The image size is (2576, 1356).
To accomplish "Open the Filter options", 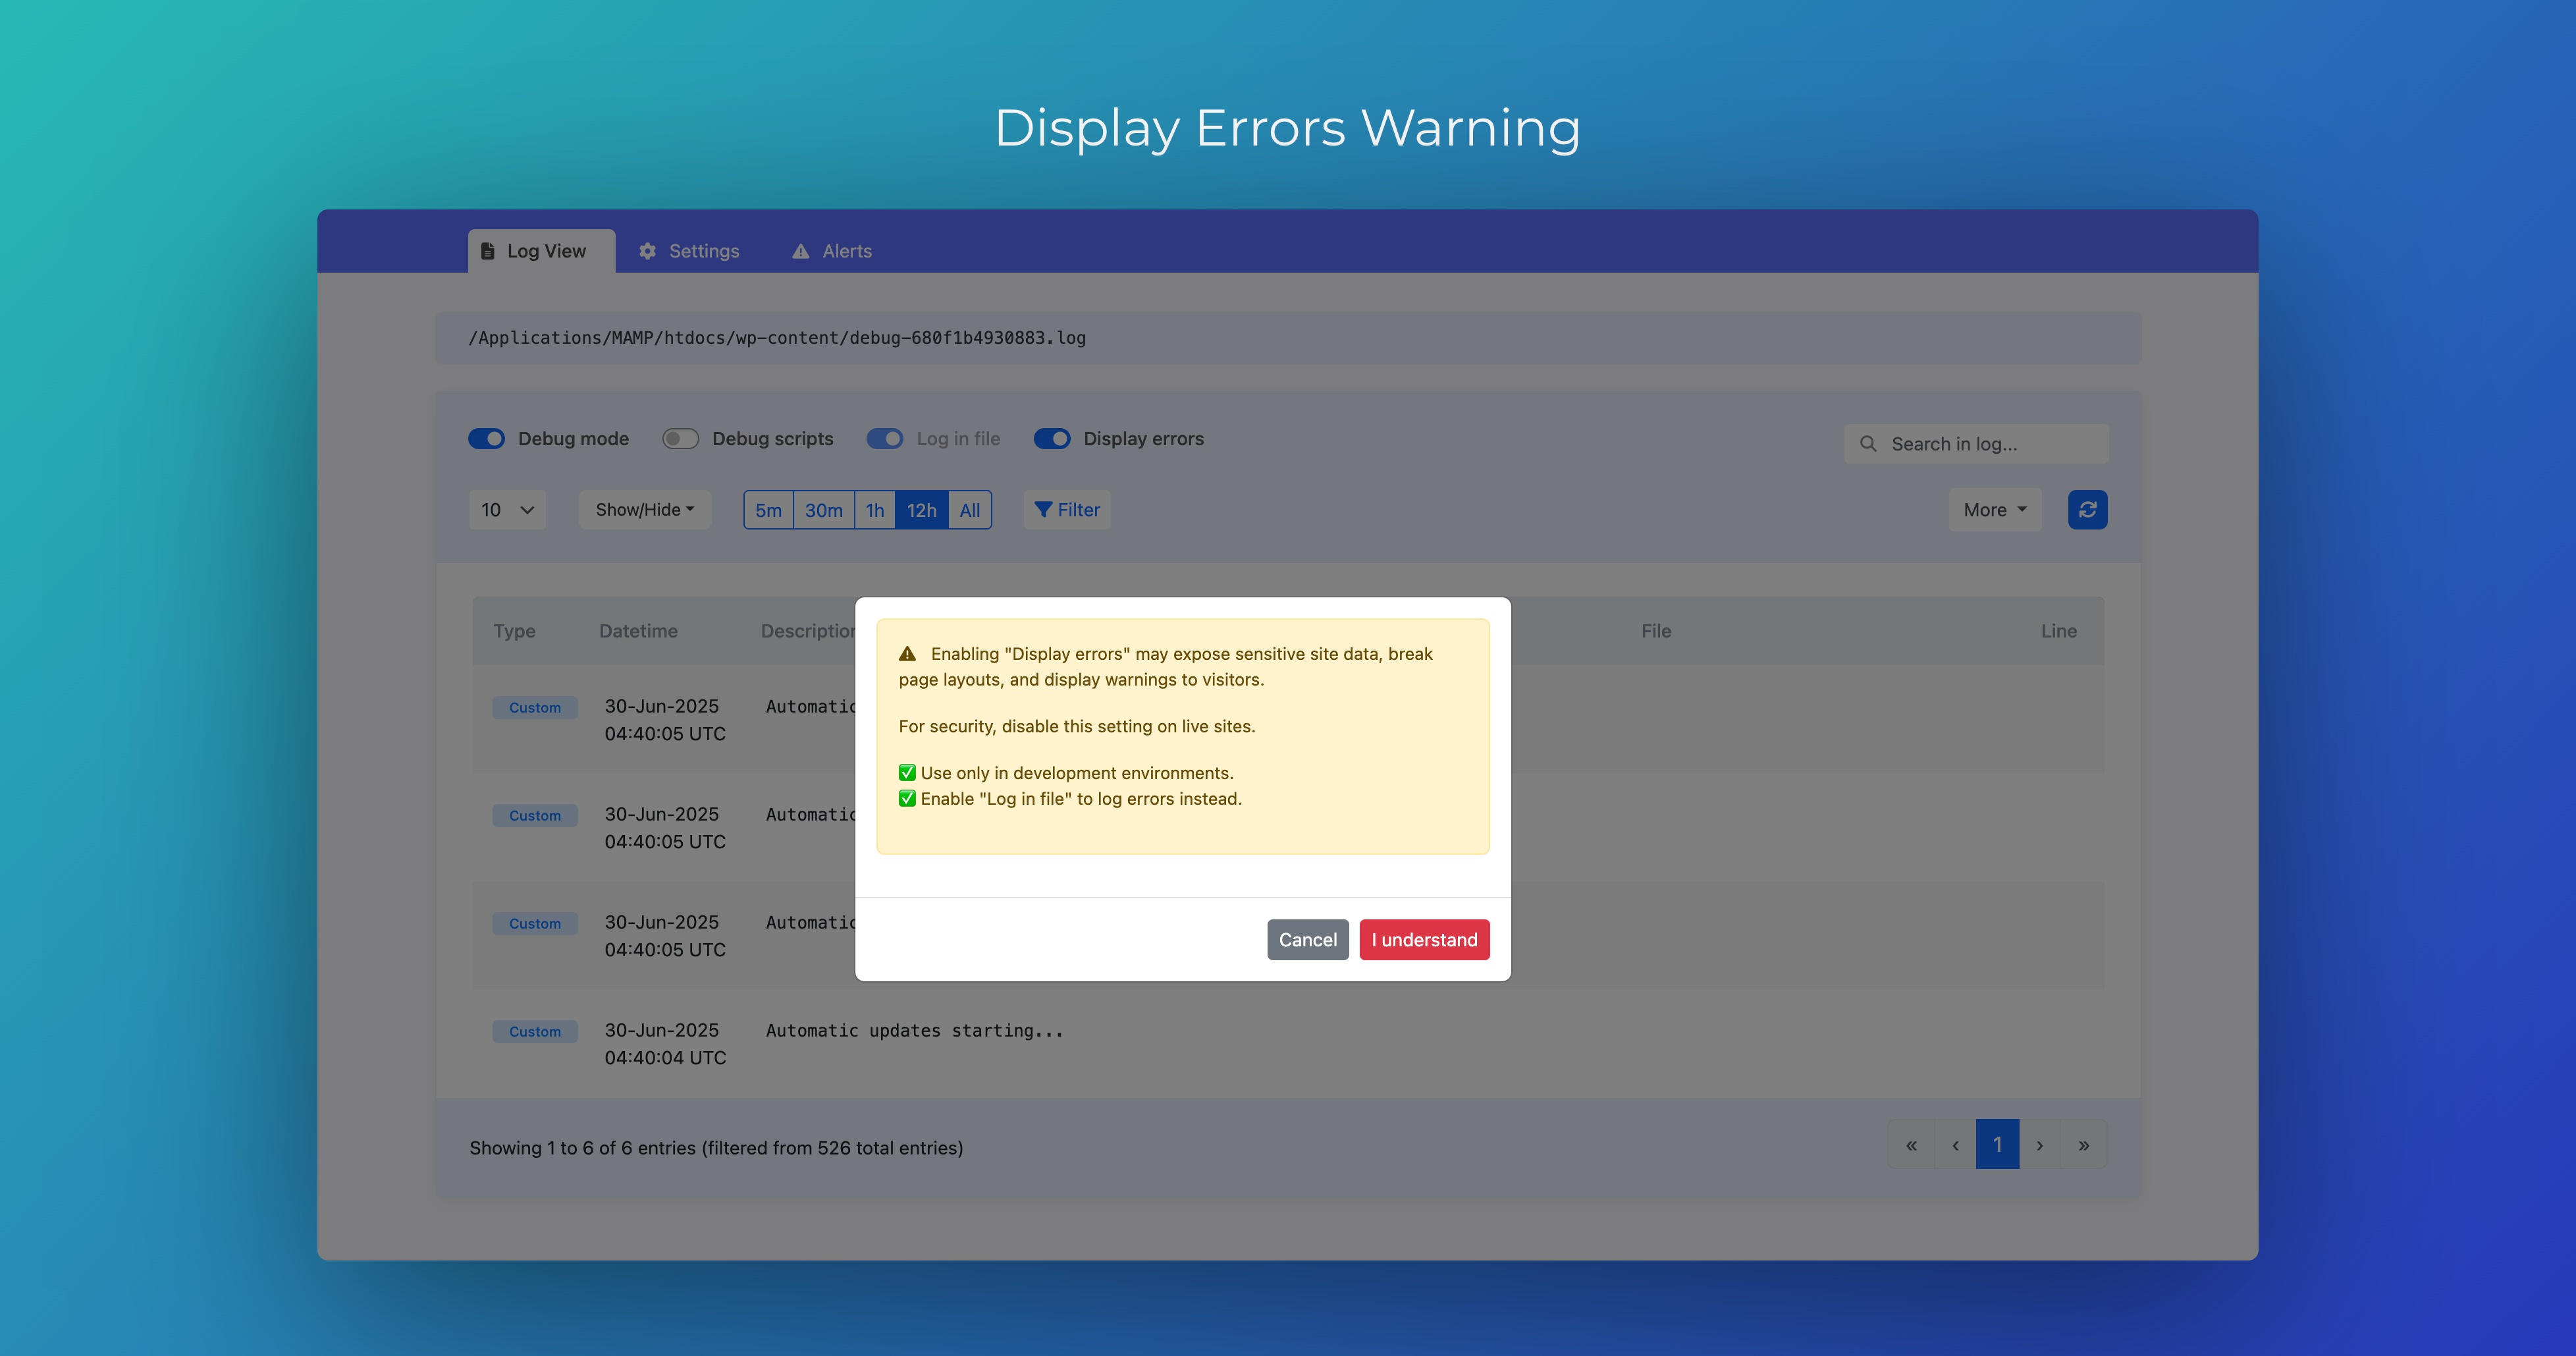I will pos(1067,510).
